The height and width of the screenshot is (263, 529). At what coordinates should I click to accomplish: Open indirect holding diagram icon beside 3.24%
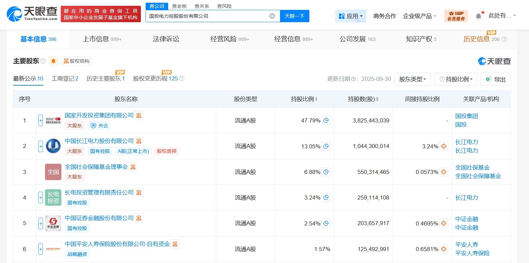coord(443,146)
